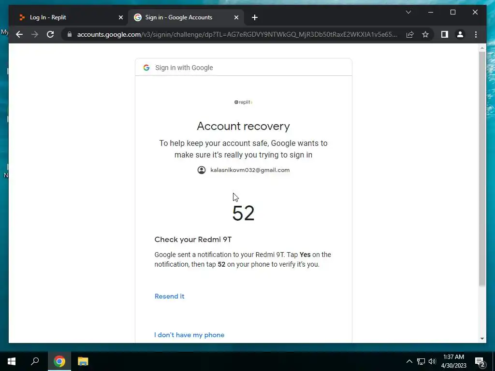Bookmark this page with star icon
This screenshot has height=371, width=495.
(425, 34)
